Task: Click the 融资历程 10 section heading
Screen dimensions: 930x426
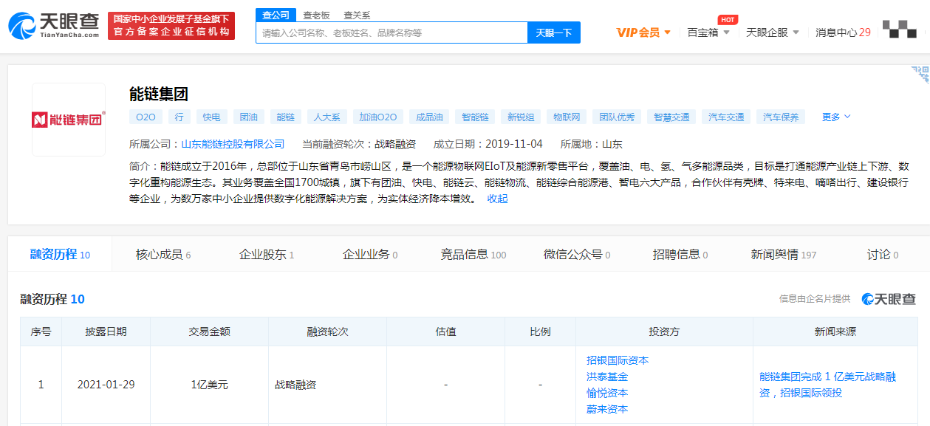Action: (x=52, y=299)
